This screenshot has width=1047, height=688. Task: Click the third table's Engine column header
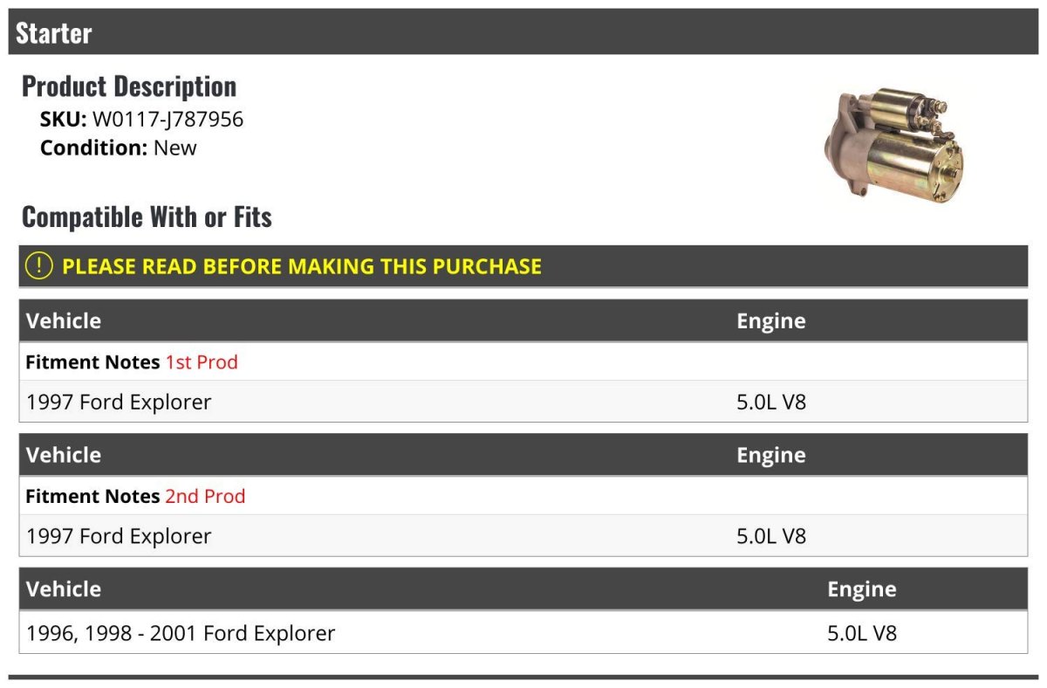point(862,589)
